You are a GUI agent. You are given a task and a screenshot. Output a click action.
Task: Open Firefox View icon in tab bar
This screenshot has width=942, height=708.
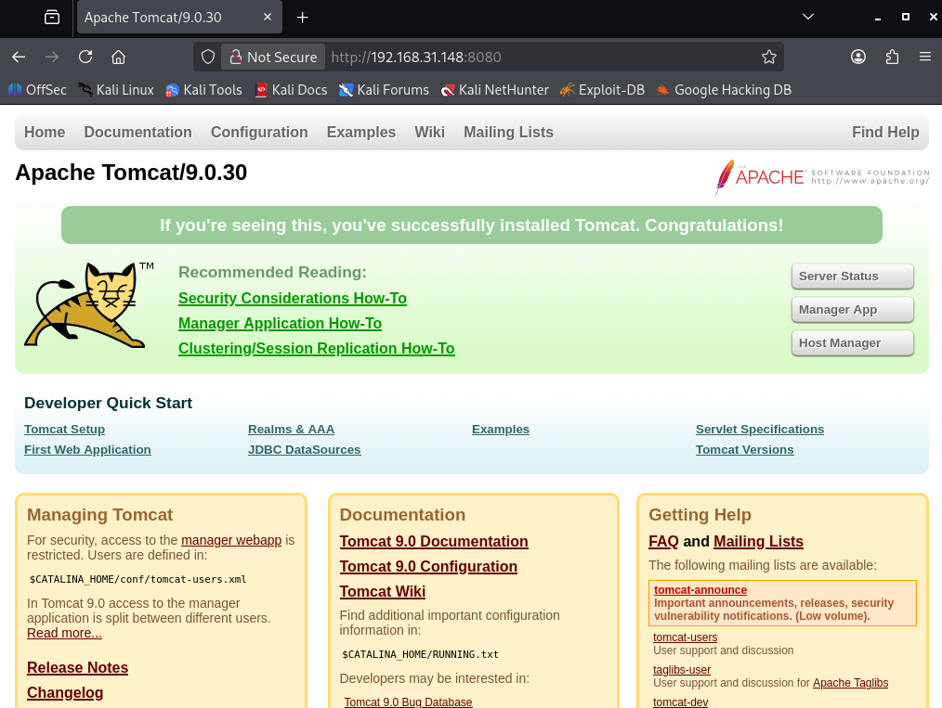pos(52,18)
